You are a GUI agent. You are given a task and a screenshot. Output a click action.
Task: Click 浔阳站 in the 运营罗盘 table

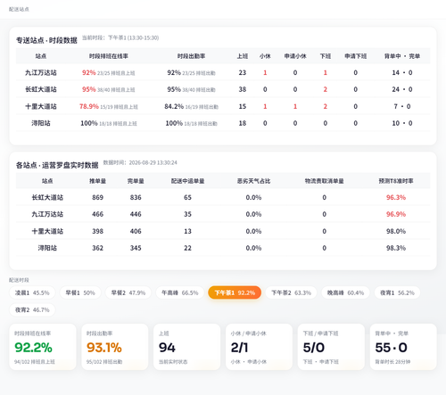(x=47, y=248)
